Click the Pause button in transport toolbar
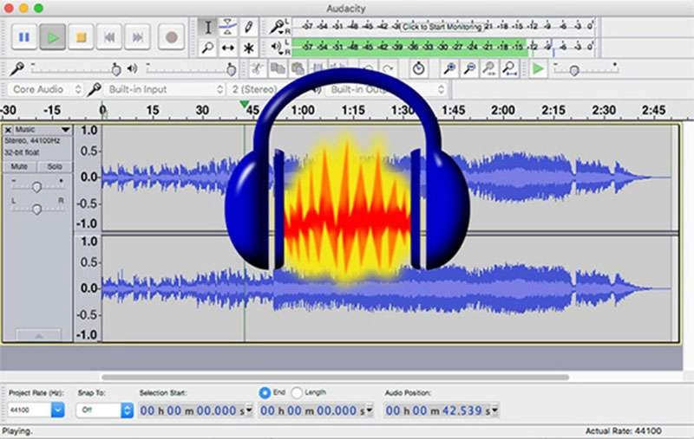 point(24,37)
